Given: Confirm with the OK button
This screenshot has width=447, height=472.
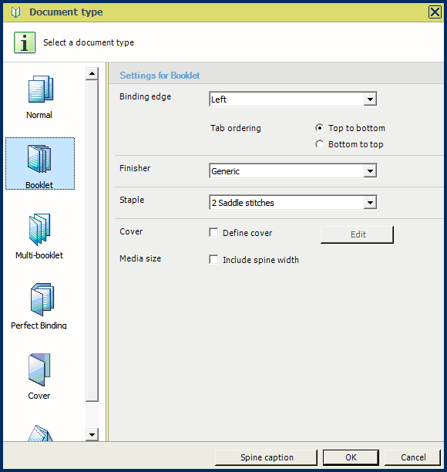Looking at the screenshot, I should pyautogui.click(x=351, y=457).
